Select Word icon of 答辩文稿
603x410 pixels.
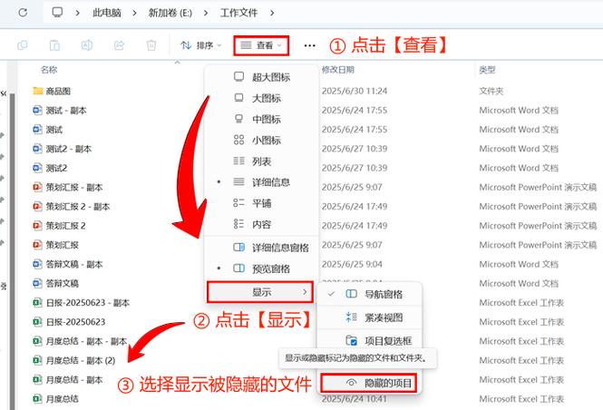click(x=37, y=283)
